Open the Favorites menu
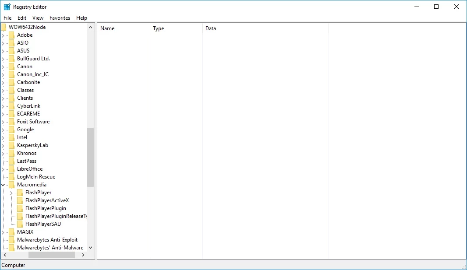Image resolution: width=467 pixels, height=270 pixels. [60, 18]
